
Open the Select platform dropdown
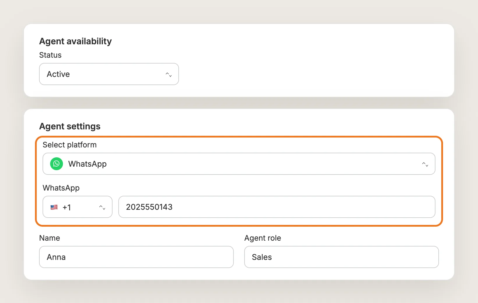click(x=239, y=164)
